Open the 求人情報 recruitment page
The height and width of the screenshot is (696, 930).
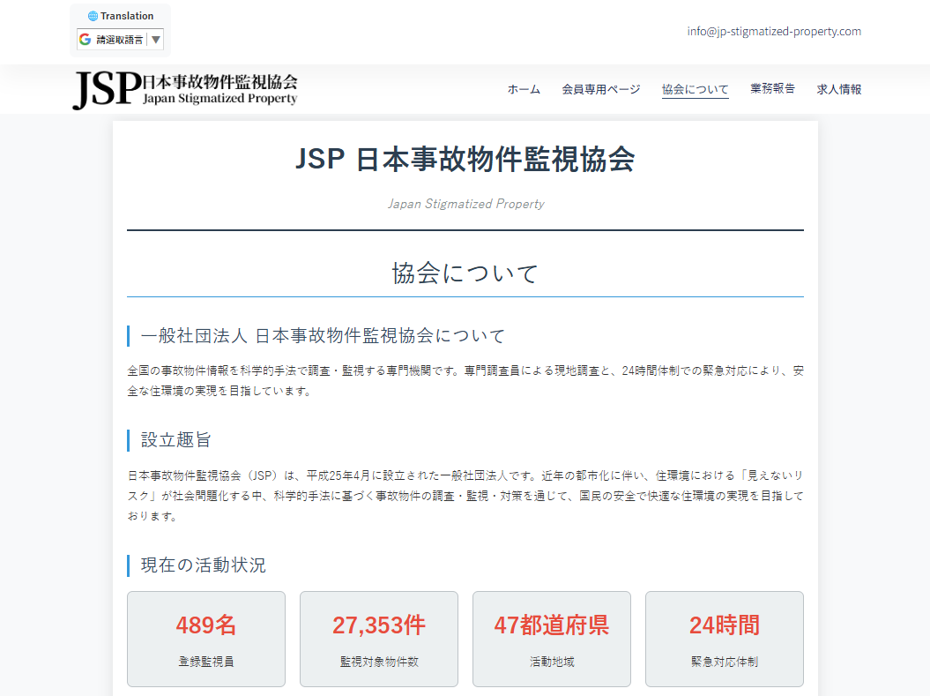pos(838,88)
